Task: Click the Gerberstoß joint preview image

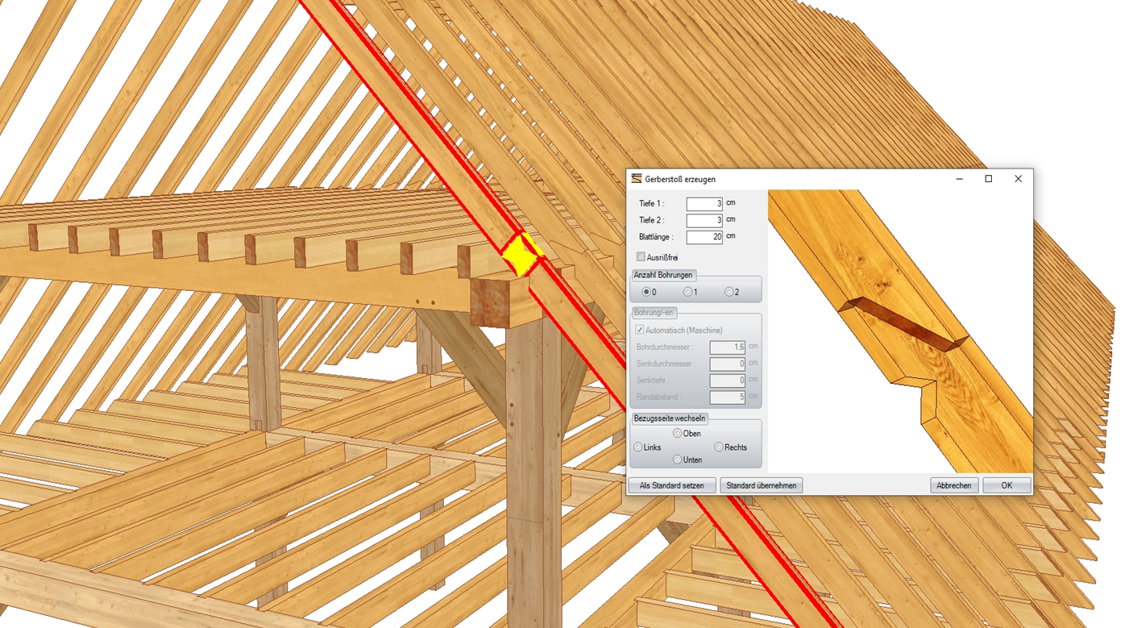Action: click(x=900, y=331)
